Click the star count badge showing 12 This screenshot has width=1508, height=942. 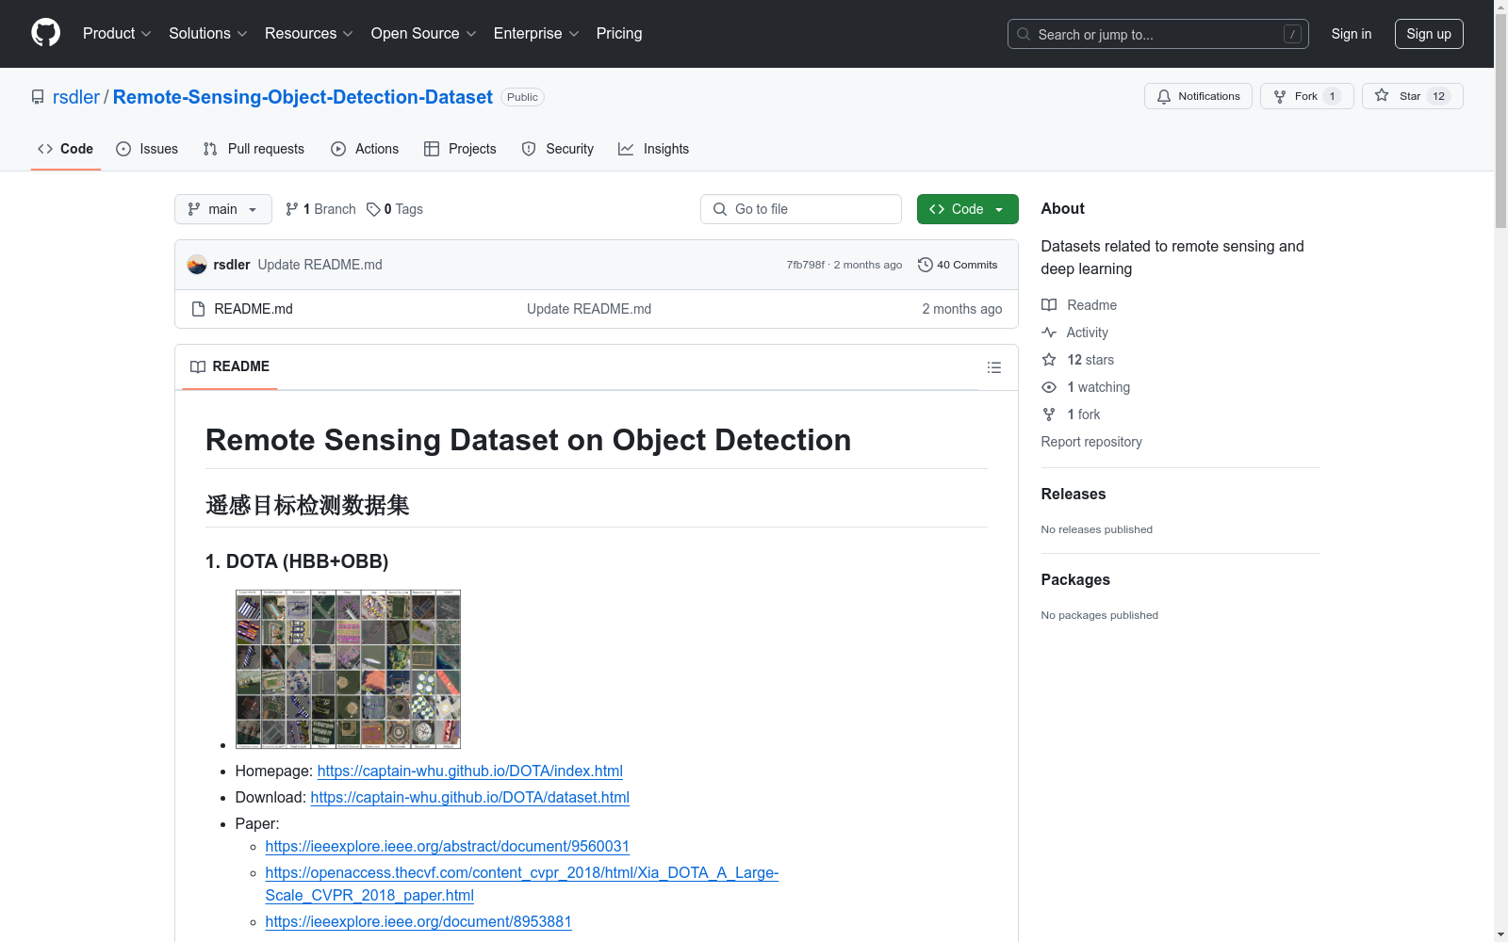1438,96
